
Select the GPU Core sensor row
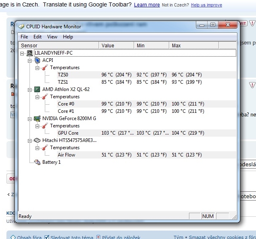[x=147, y=133]
